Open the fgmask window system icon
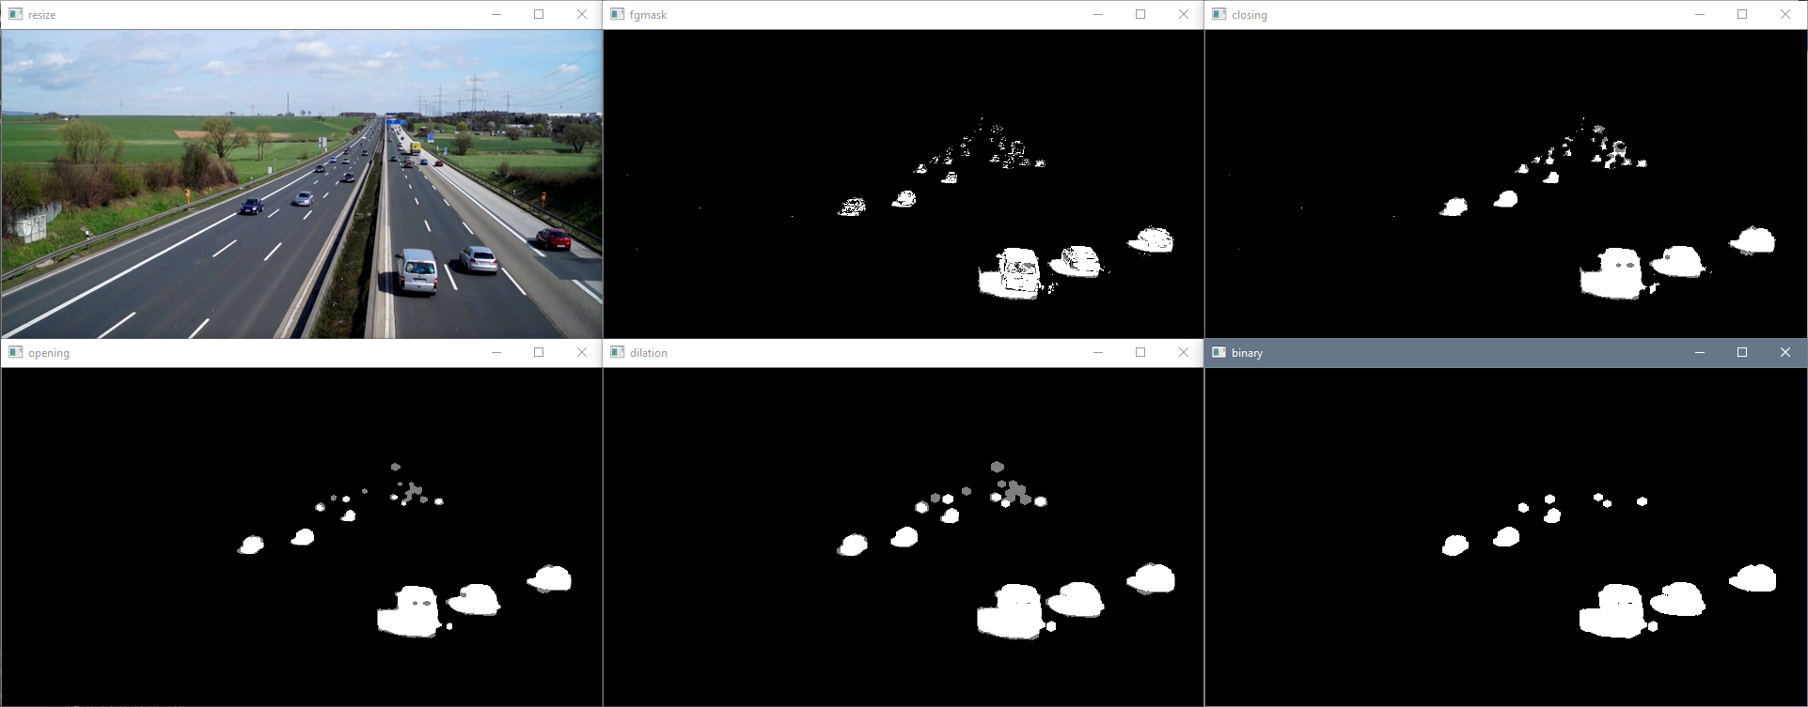 click(617, 14)
